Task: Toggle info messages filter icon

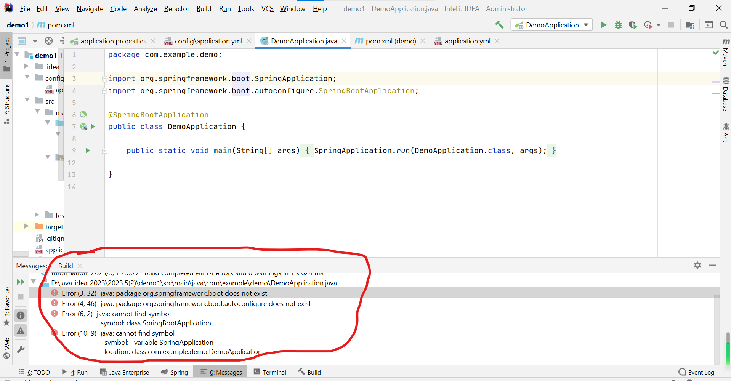Action: [21, 315]
